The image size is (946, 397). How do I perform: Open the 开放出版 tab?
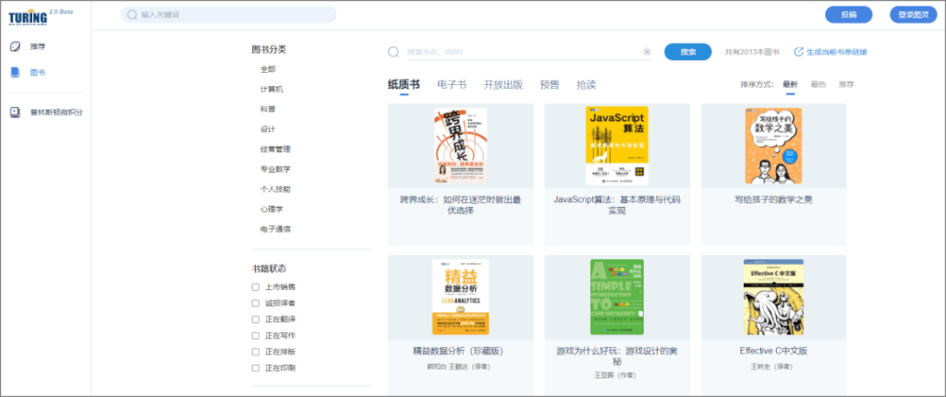(x=503, y=84)
